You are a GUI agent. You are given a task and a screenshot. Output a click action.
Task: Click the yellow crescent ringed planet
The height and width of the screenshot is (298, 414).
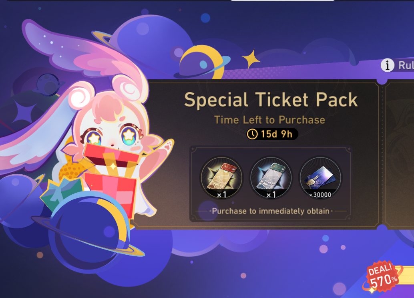[202, 63]
